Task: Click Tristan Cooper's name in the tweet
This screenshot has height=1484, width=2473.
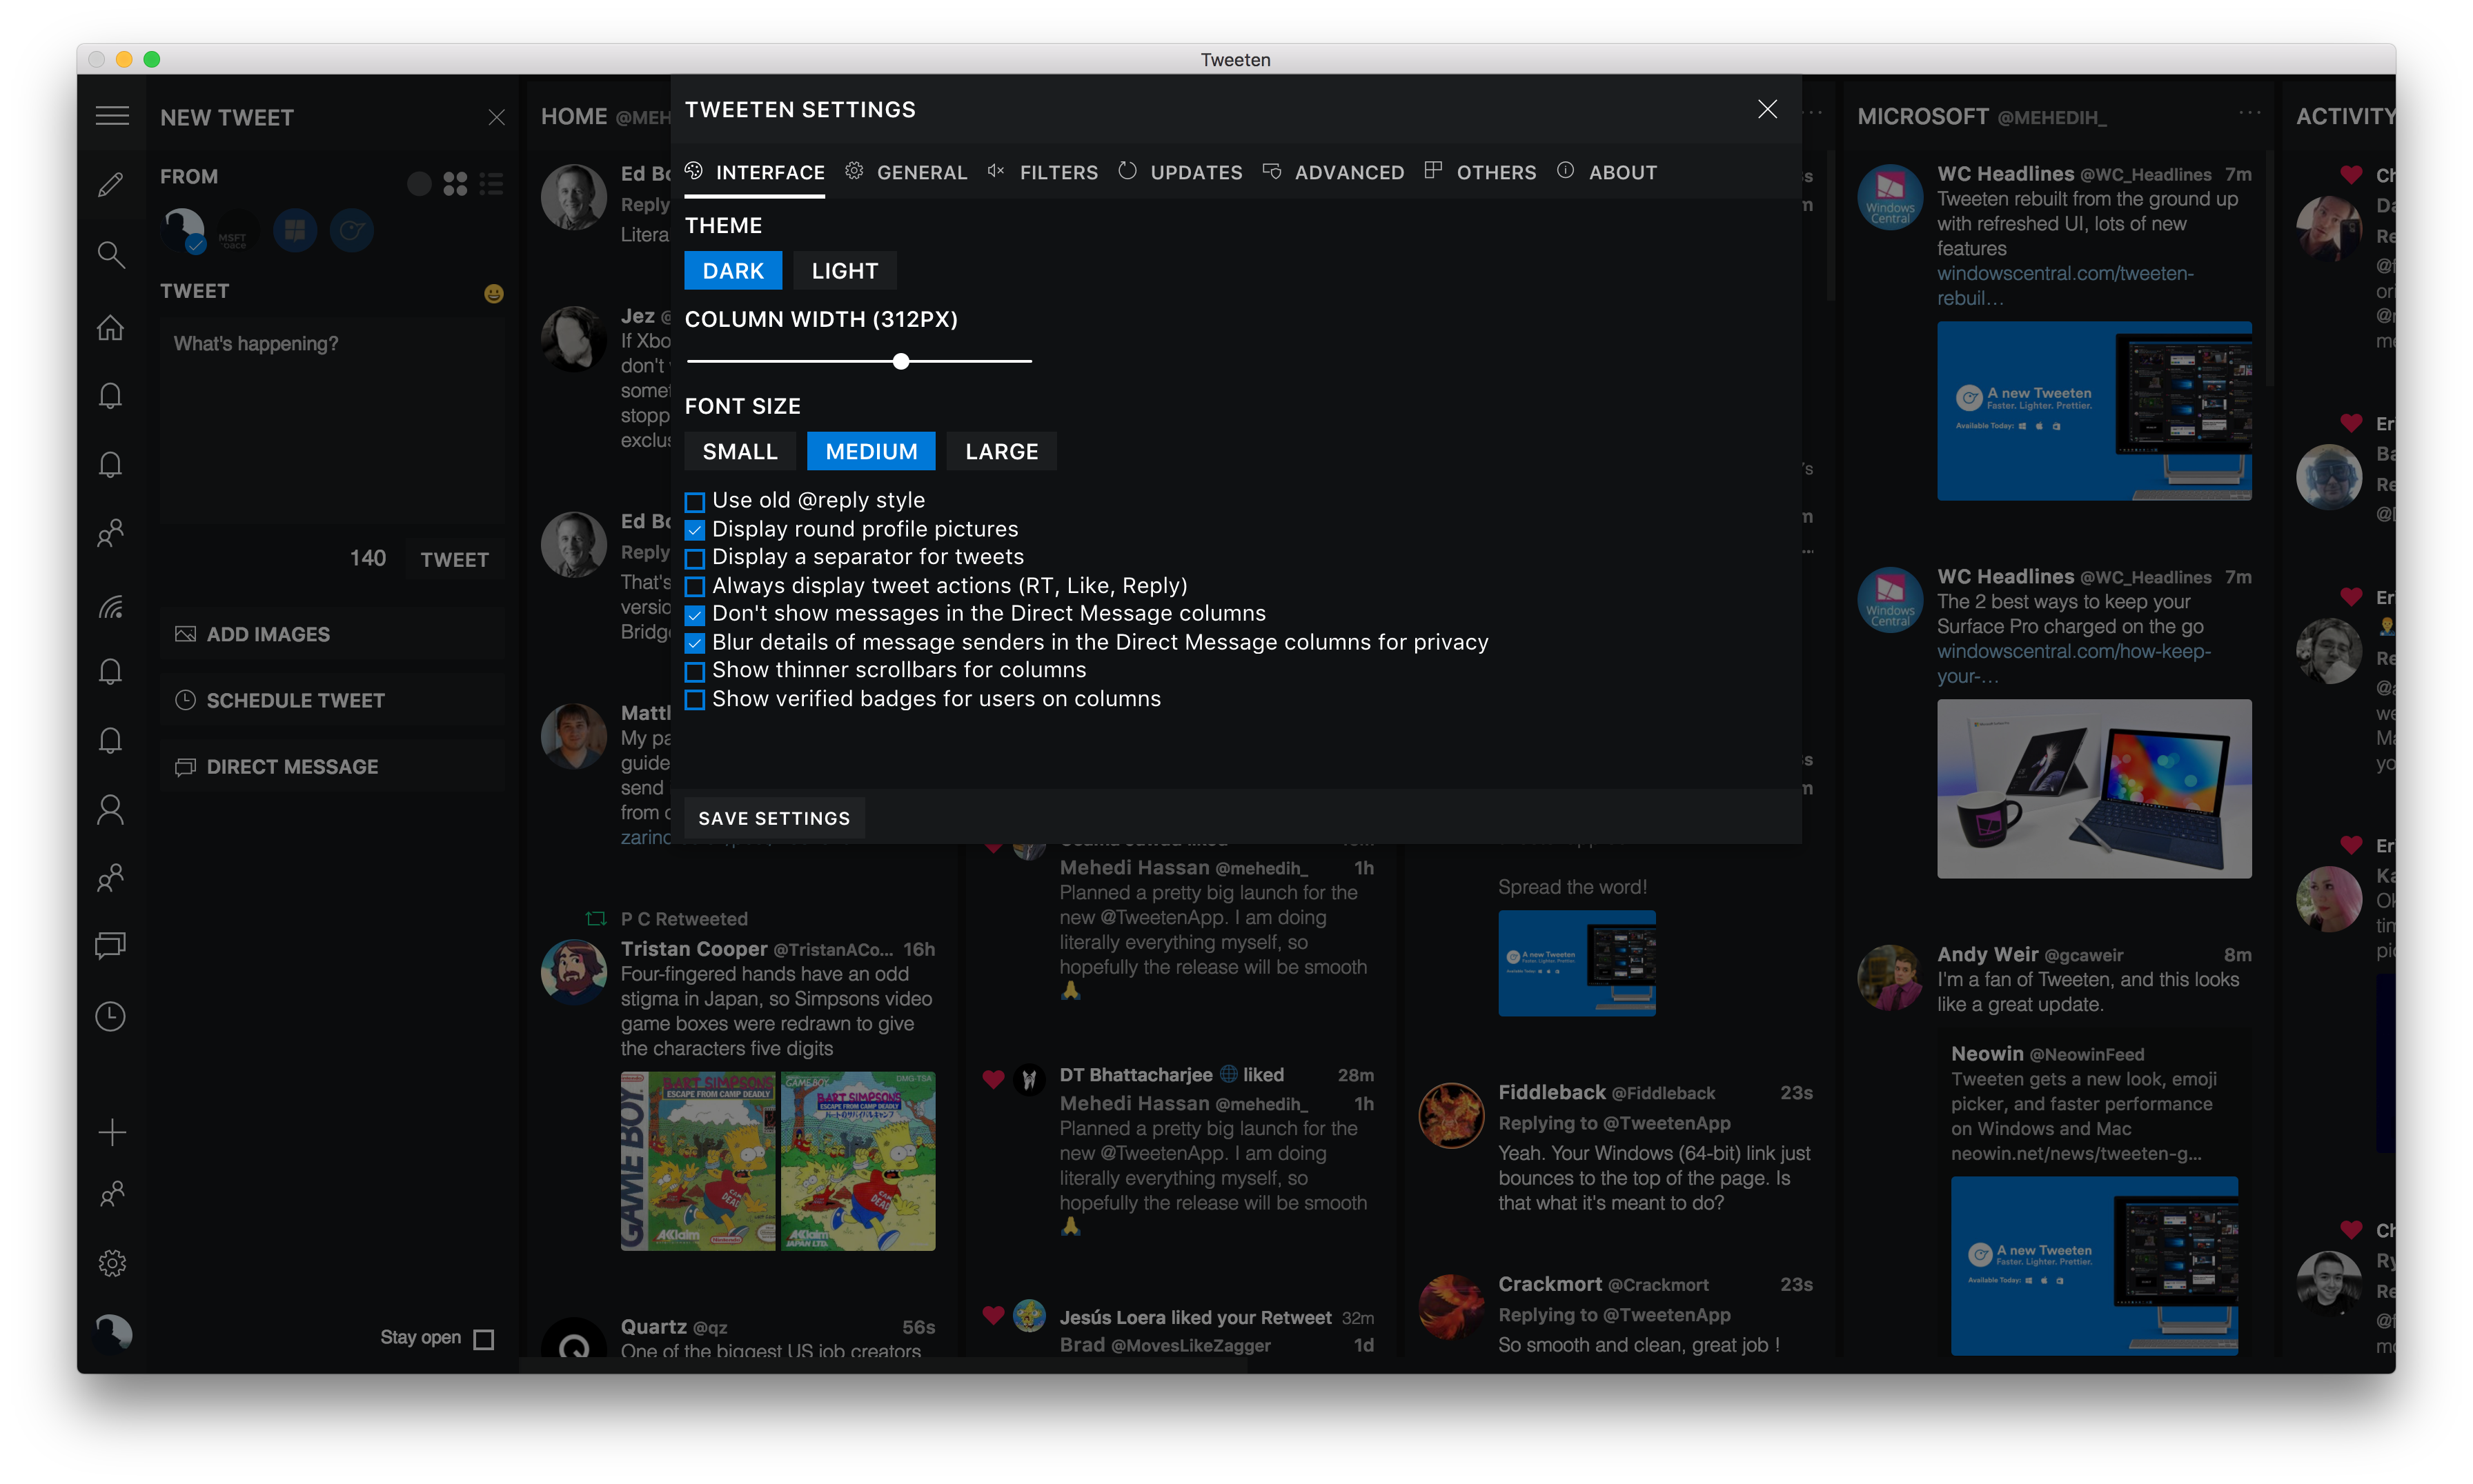Action: tap(694, 948)
